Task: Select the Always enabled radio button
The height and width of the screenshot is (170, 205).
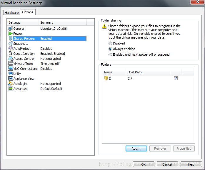Action: click(110, 49)
